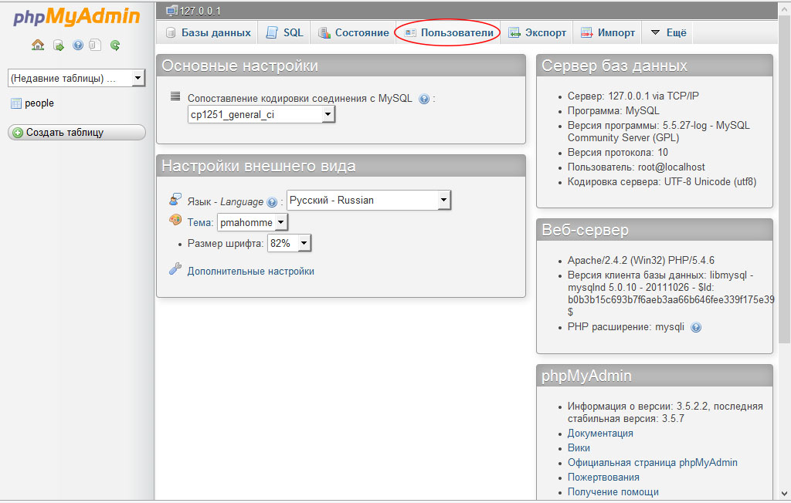This screenshot has width=791, height=503.
Task: Click the text 'Программа: MySQL'
Action: coord(613,110)
